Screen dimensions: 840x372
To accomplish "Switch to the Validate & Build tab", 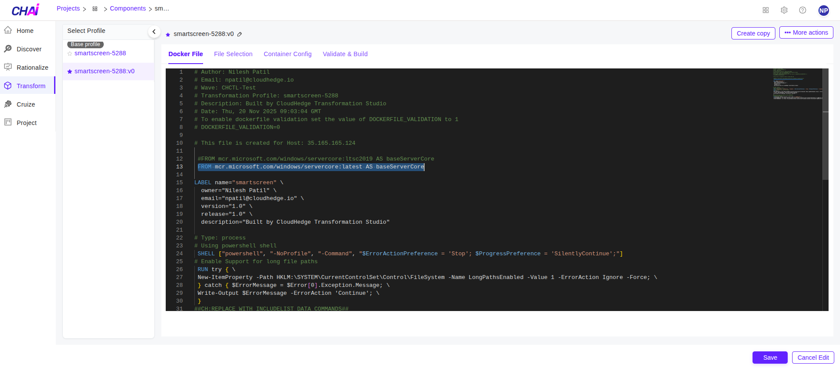I will pyautogui.click(x=345, y=54).
